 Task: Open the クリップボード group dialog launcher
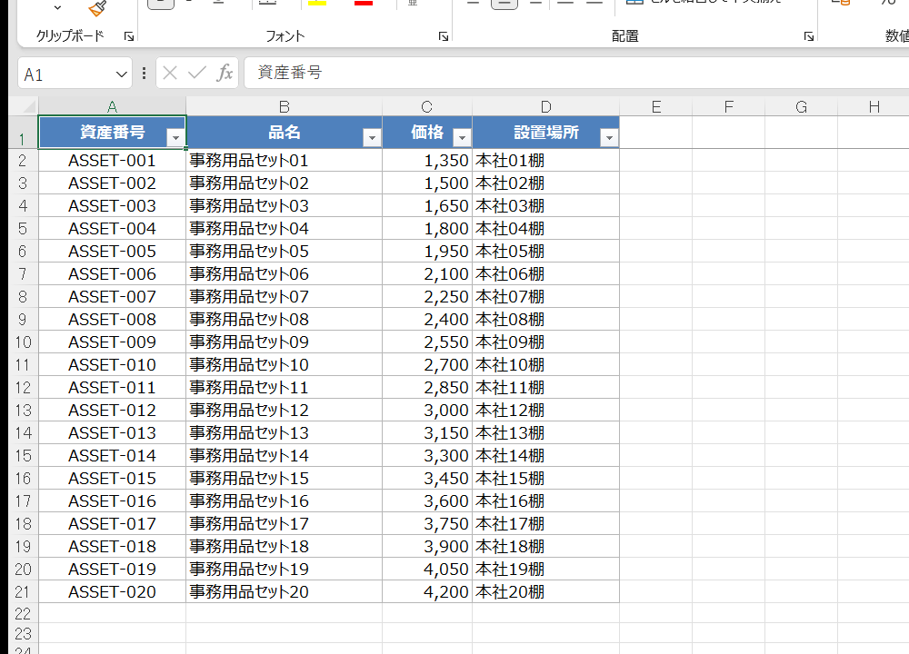pyautogui.click(x=129, y=36)
